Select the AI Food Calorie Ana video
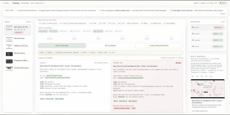This screenshot has width=230, height=115. click(x=18, y=69)
